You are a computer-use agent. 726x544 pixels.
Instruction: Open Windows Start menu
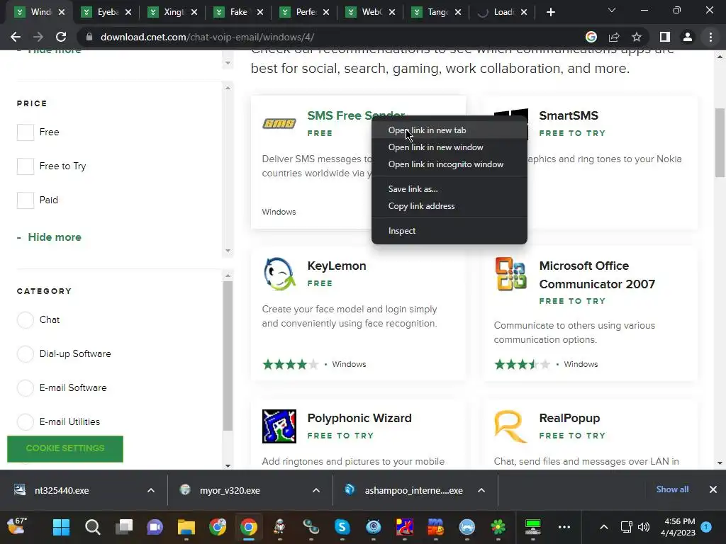(x=61, y=527)
